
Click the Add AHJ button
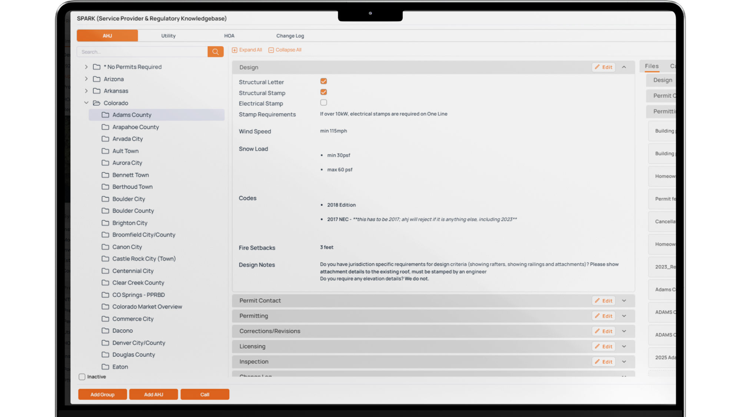153,394
